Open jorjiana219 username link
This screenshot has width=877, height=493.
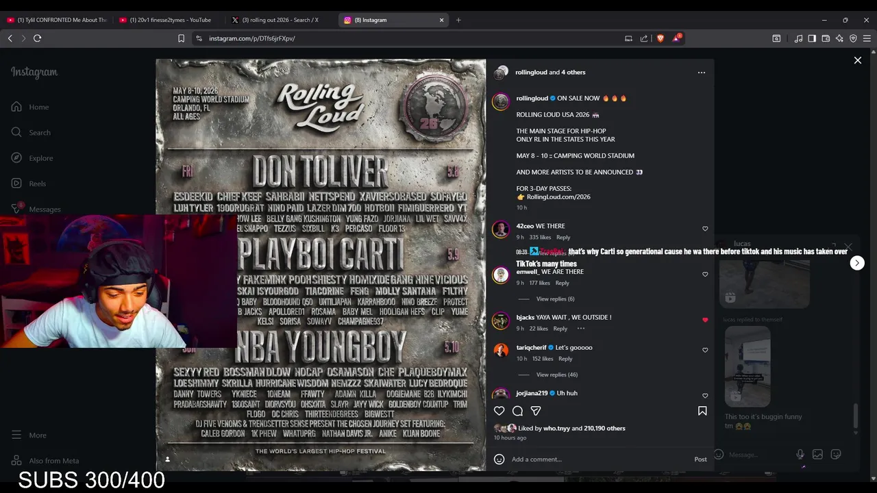tap(532, 394)
